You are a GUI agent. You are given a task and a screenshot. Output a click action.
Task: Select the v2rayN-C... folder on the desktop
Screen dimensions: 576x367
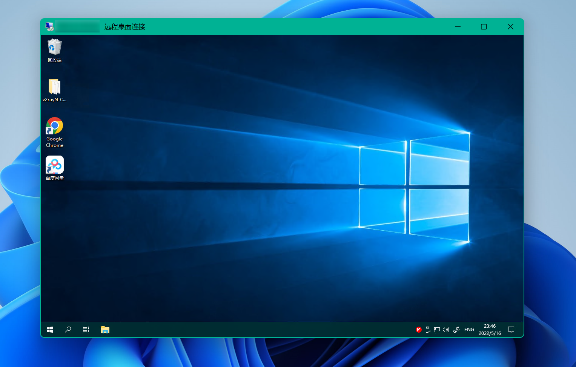tap(55, 90)
